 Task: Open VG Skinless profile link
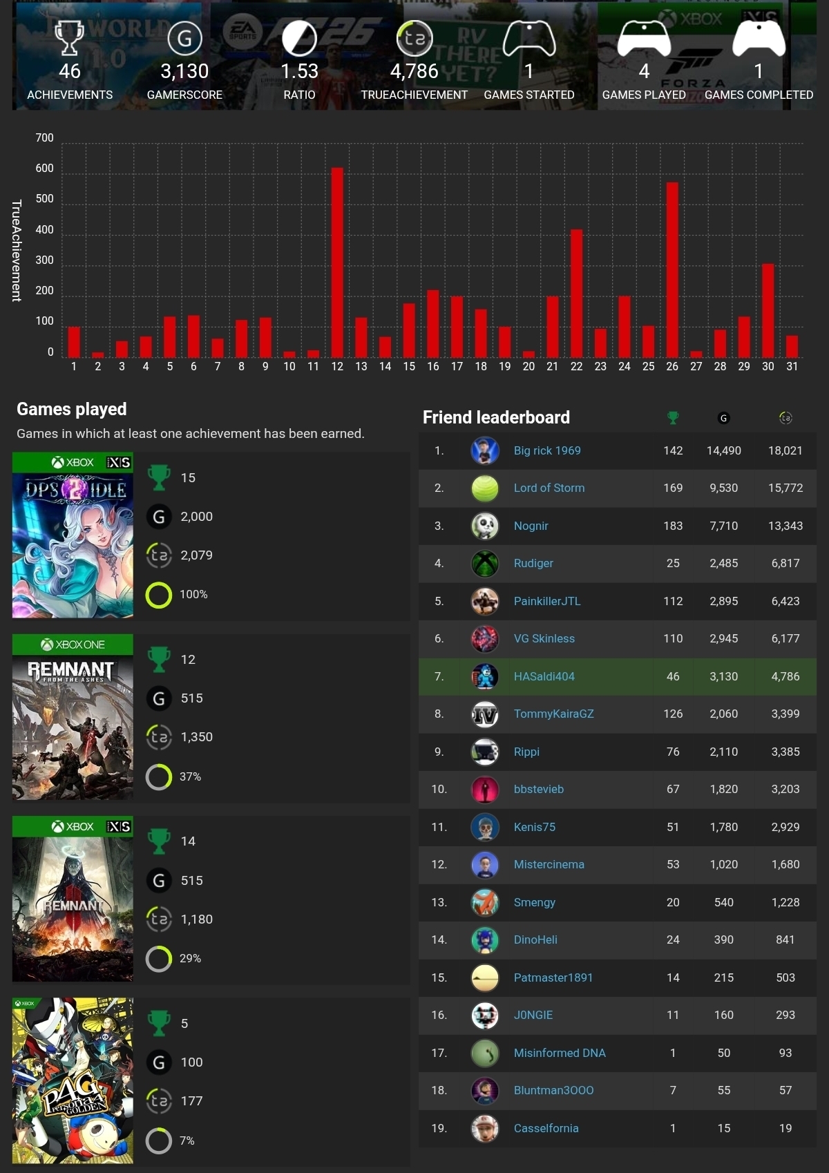(x=544, y=639)
